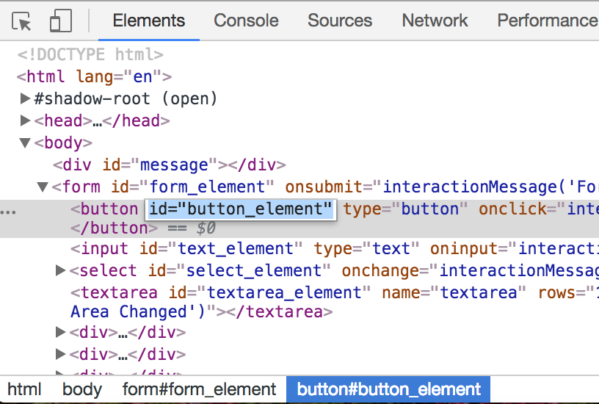Screen dimensions: 599x404
Task: Expand the head element node
Action: [x=26, y=120]
